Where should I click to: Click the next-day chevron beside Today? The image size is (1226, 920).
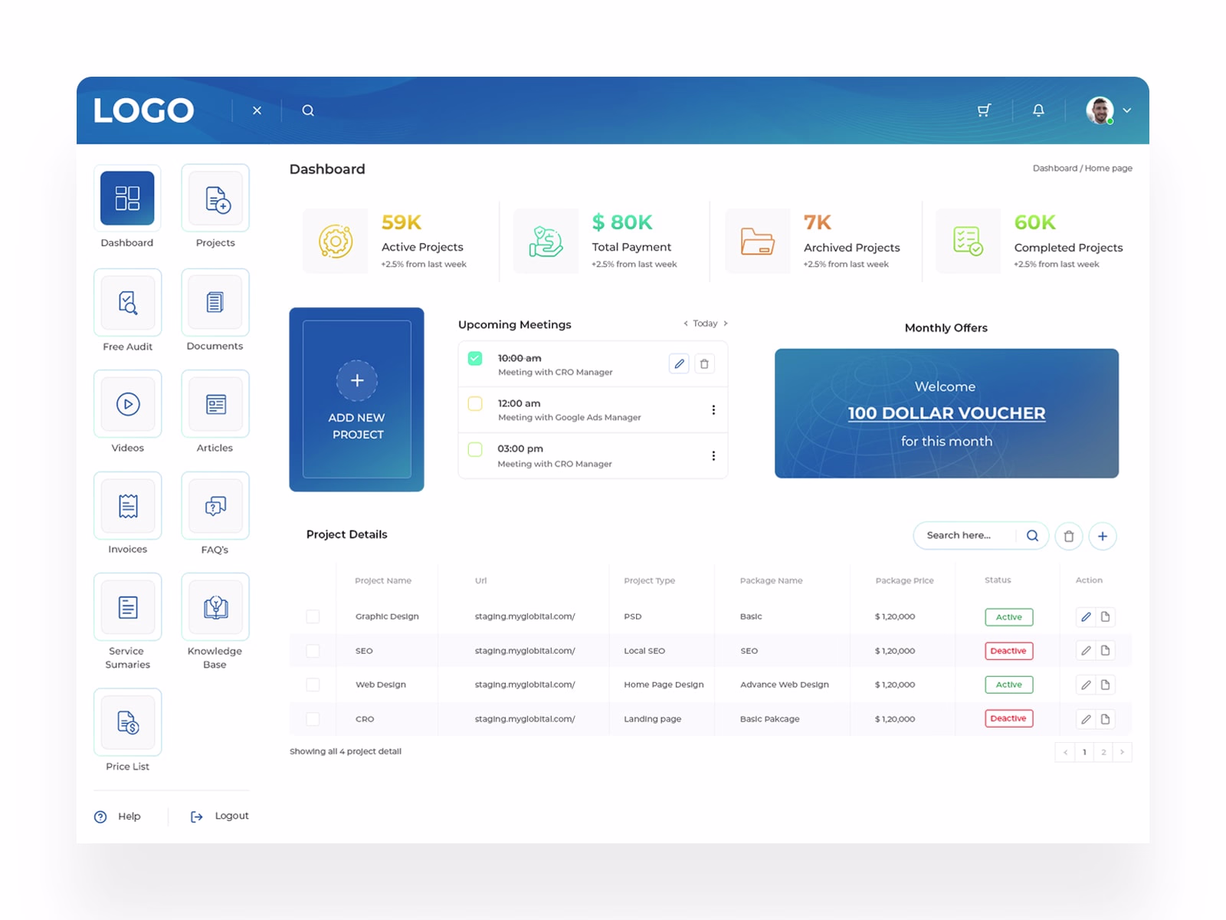pos(725,323)
